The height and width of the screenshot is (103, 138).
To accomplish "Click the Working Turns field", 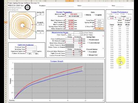I will pyautogui.click(x=31, y=49).
